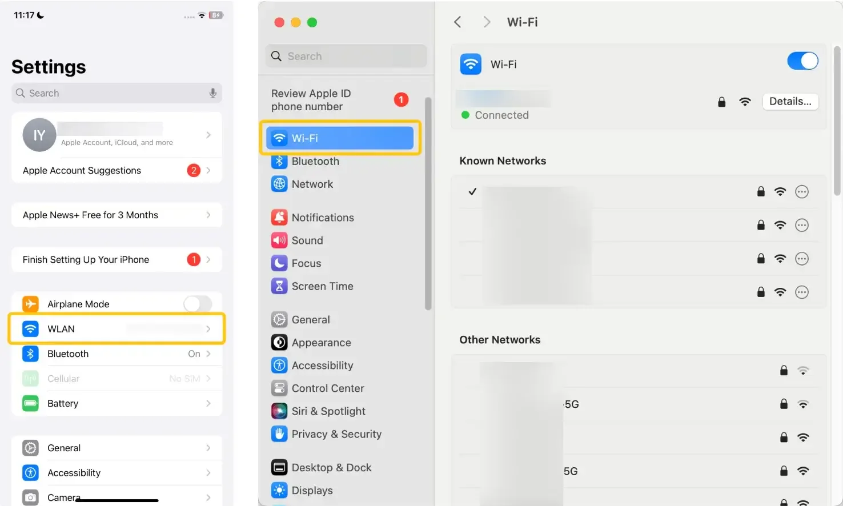Open Bluetooth row showing On on iPhone
This screenshot has height=506, width=843.
[x=117, y=354]
